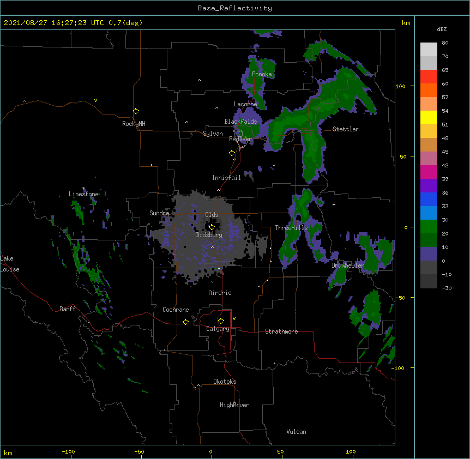Click the Airdrie city label
Image resolution: width=470 pixels, height=459 pixels.
(220, 293)
